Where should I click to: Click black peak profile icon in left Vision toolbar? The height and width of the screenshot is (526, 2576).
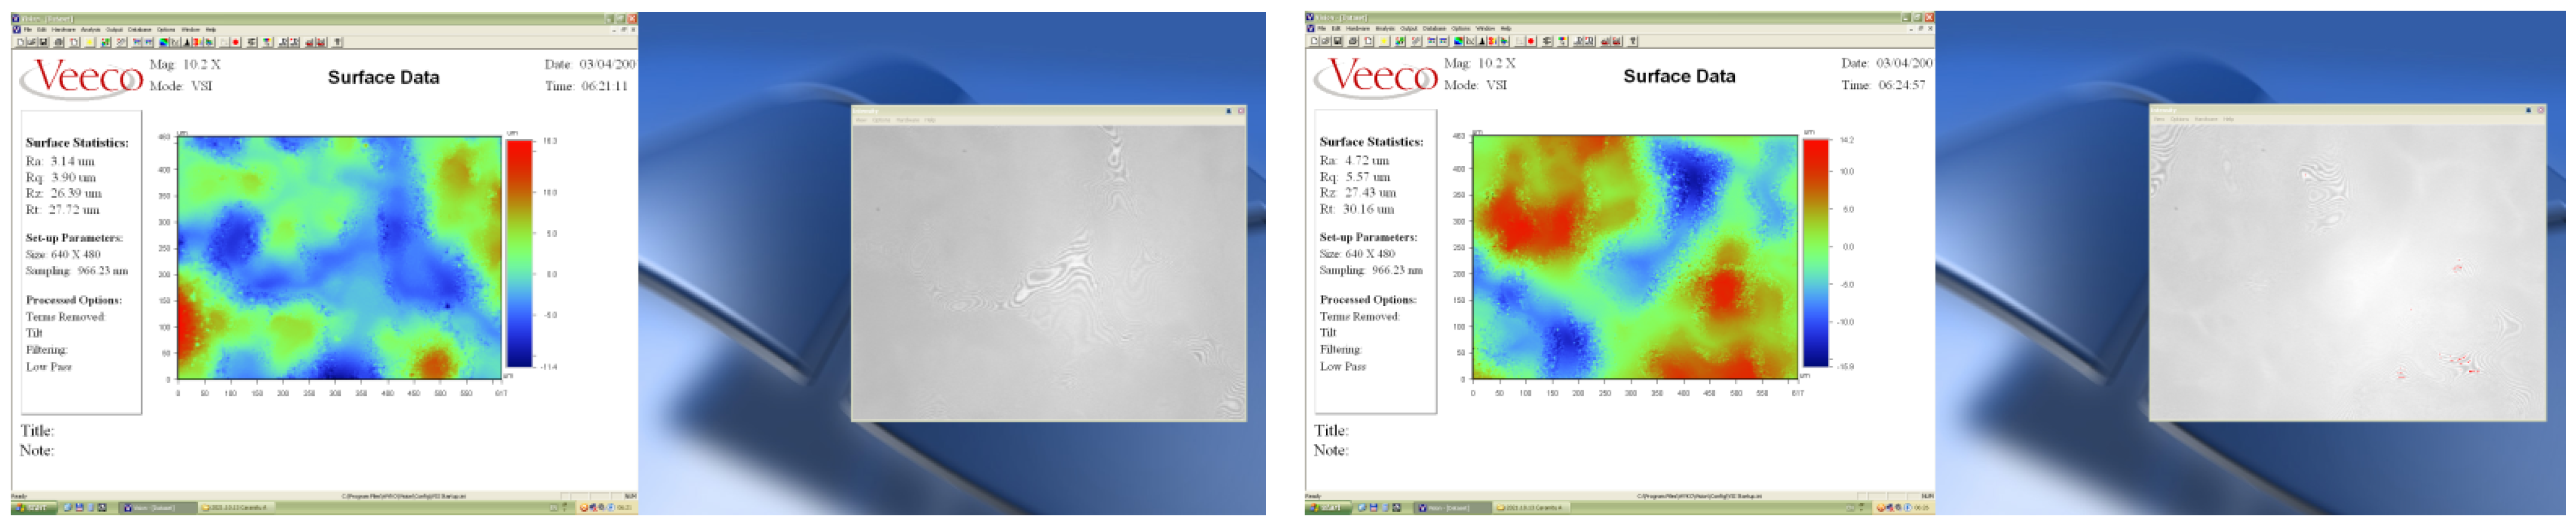tap(187, 42)
